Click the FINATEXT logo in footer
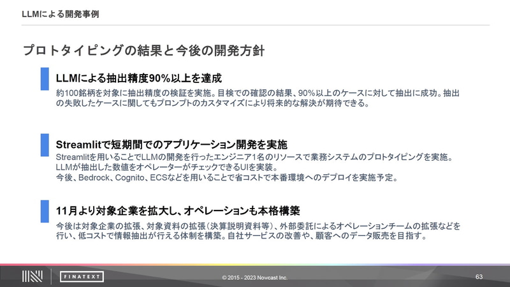Image resolution: width=510 pixels, height=287 pixels. click(82, 277)
